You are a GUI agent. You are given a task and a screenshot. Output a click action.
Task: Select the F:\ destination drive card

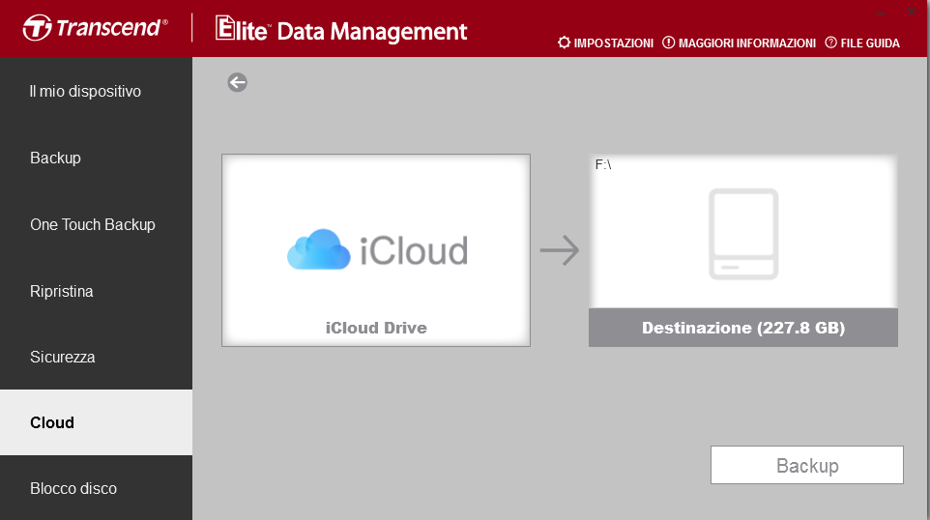(743, 250)
